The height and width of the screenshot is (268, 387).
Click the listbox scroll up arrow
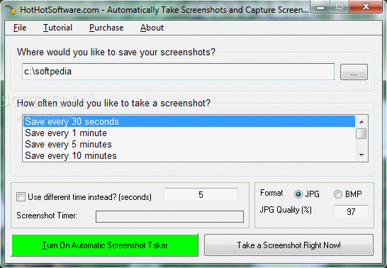(361, 122)
